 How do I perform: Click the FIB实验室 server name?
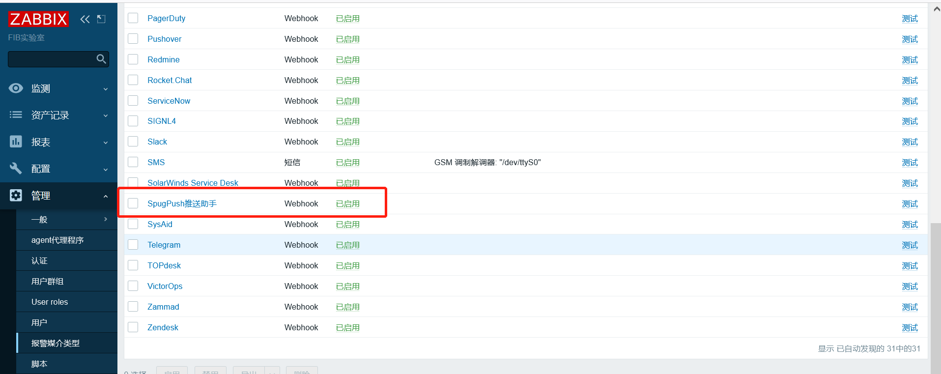(x=26, y=38)
